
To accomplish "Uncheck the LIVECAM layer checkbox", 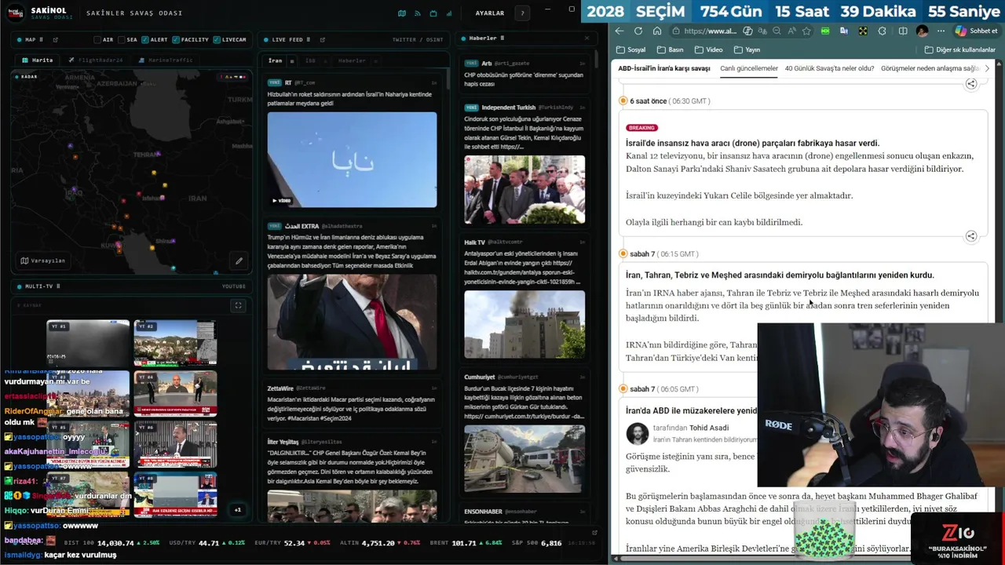I will 217,39.
